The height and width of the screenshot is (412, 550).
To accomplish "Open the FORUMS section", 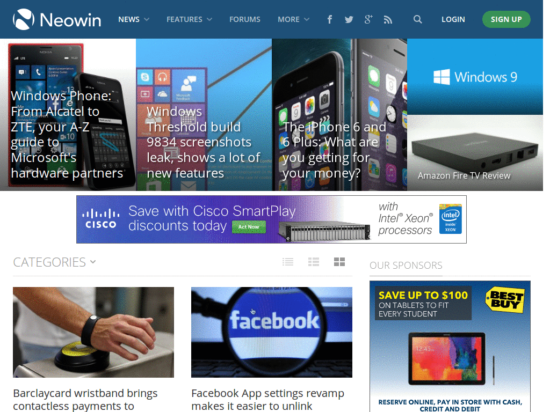I will click(244, 19).
